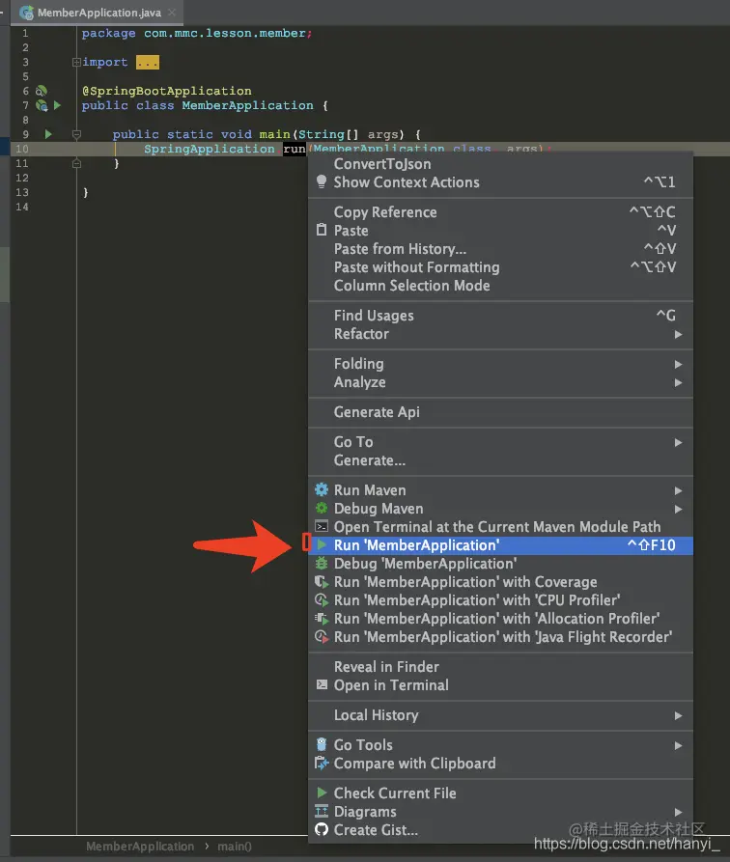Click line number 14 in the gutter

click(22, 207)
